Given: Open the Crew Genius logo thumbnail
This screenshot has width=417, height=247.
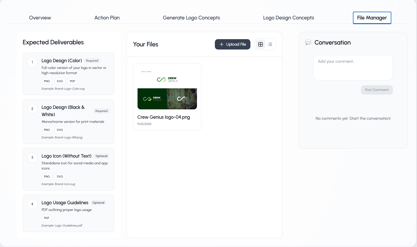Looking at the screenshot, I should click(167, 88).
